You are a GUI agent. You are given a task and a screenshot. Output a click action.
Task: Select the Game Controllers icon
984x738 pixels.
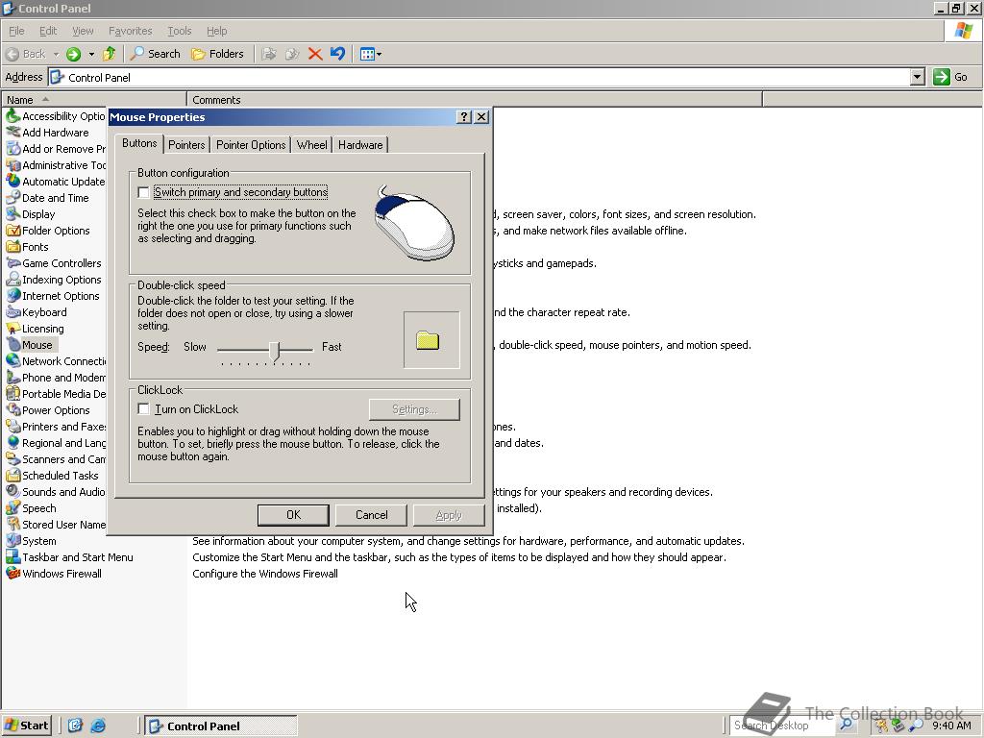[x=13, y=263]
